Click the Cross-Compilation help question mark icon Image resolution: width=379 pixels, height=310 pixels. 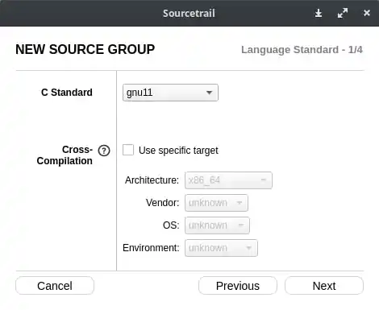104,151
